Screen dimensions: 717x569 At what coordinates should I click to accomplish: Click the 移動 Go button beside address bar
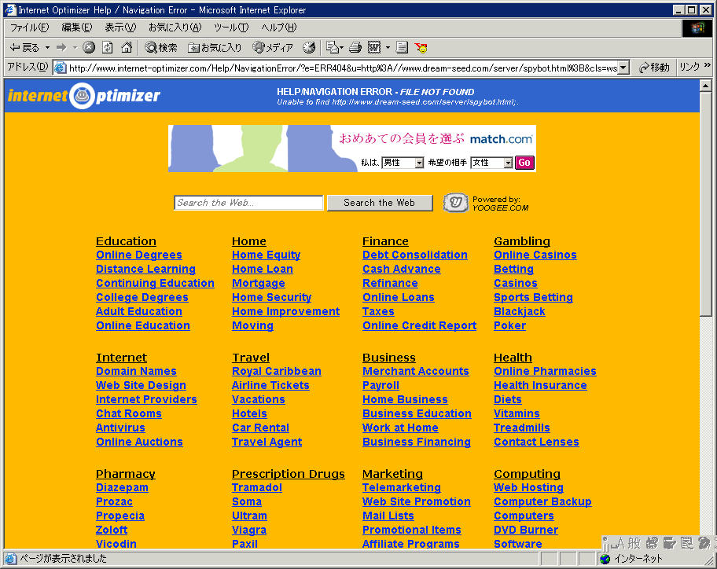(654, 68)
